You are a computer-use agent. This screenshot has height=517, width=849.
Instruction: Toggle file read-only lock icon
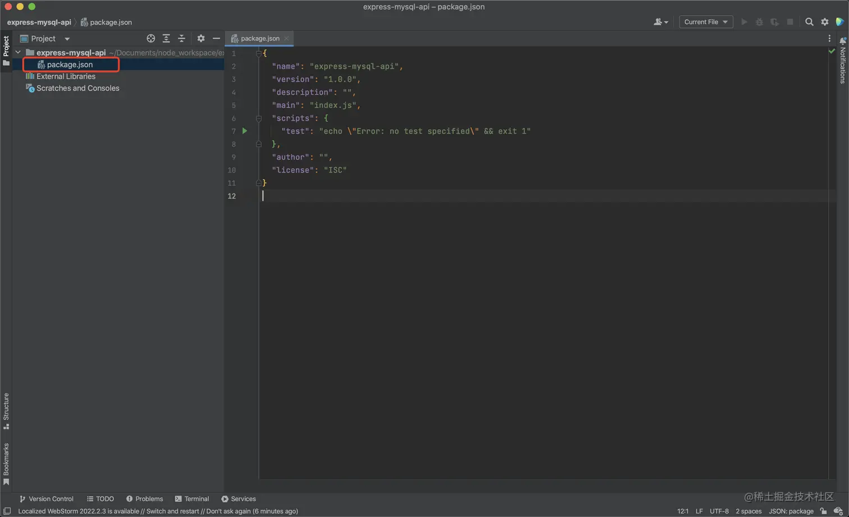(823, 511)
